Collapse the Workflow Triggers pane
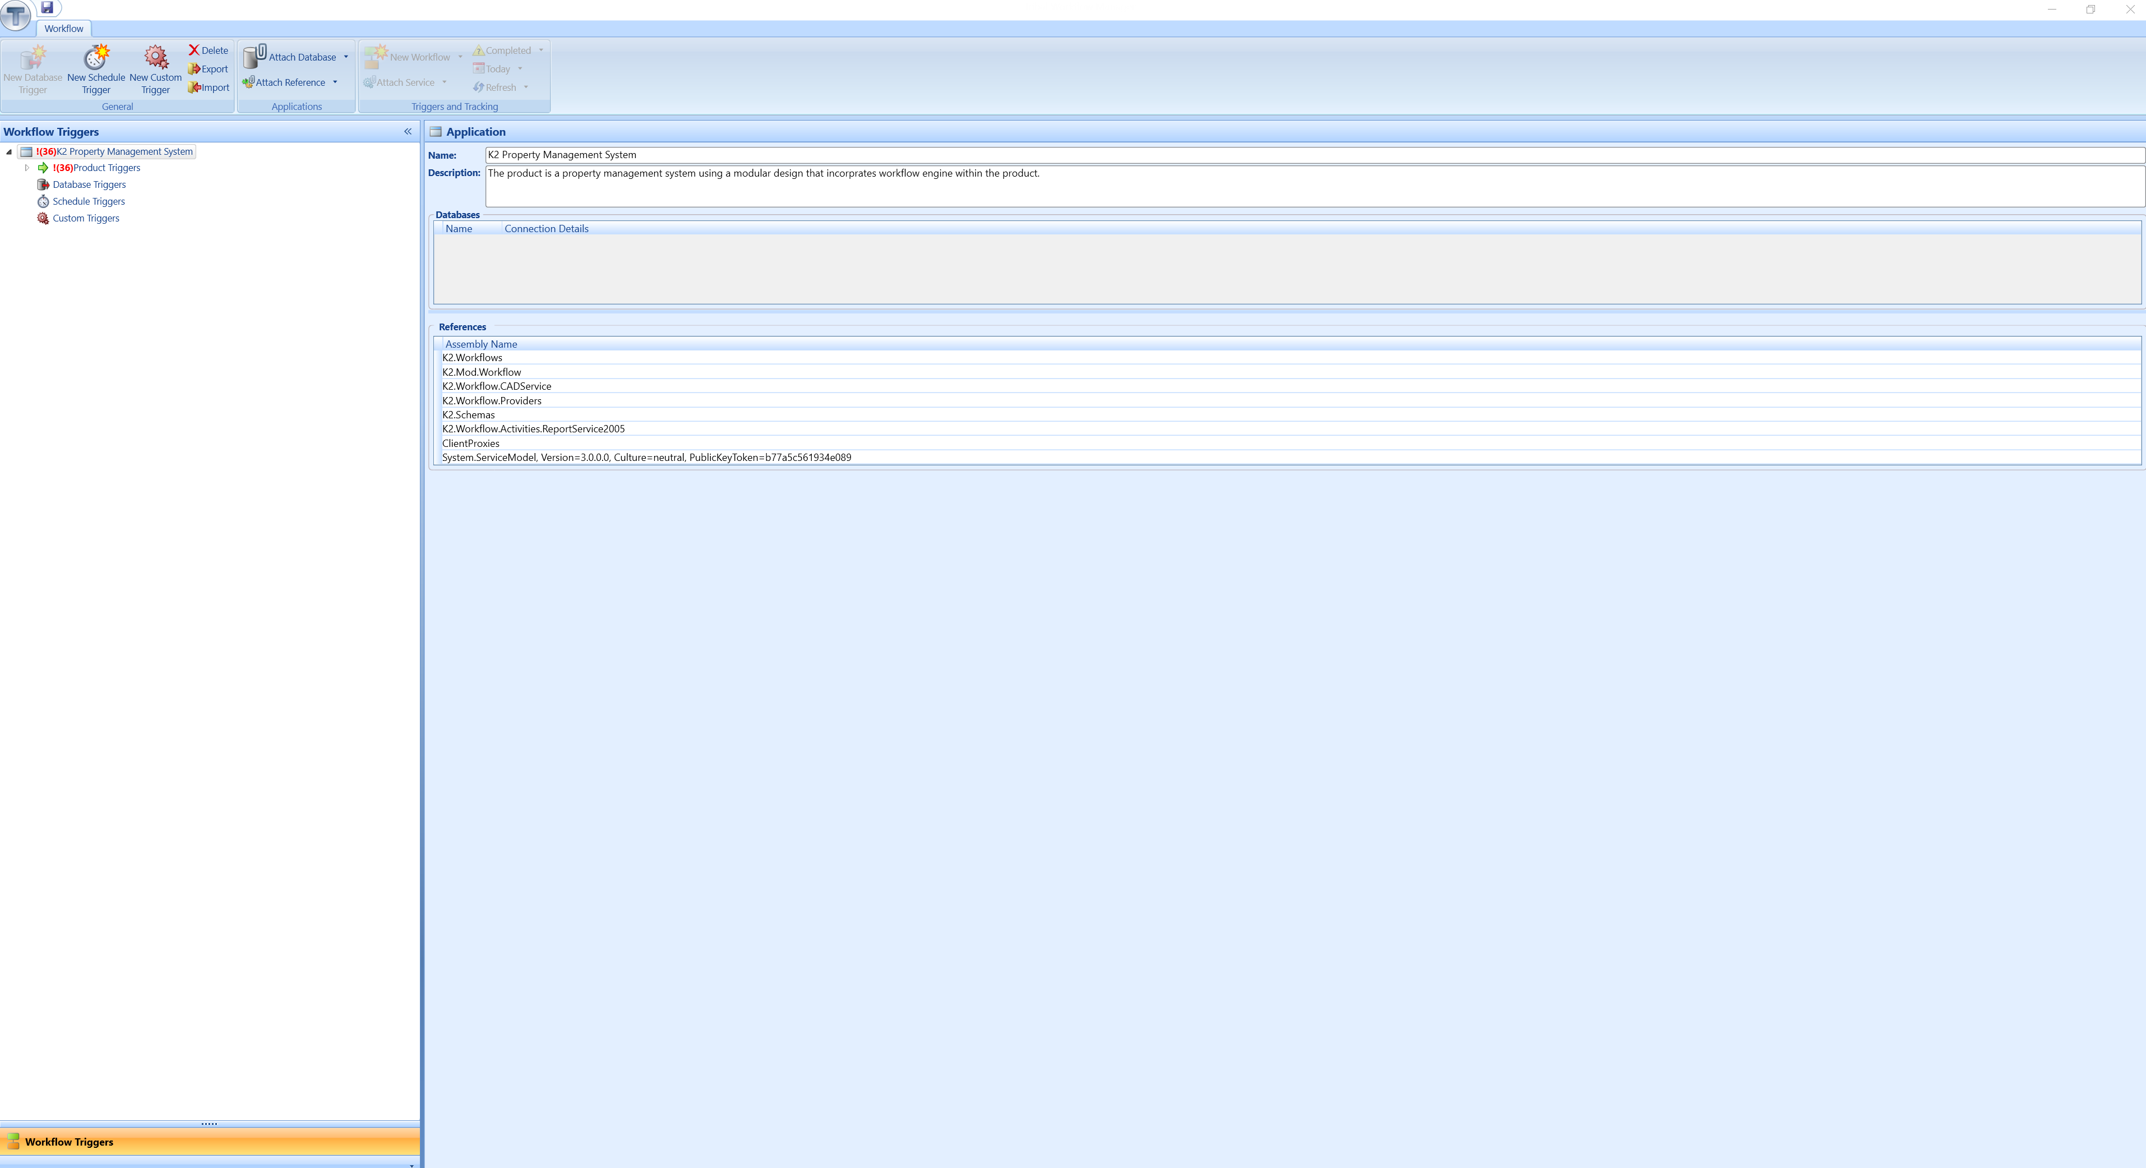Image resolution: width=2146 pixels, height=1168 pixels. (x=408, y=132)
